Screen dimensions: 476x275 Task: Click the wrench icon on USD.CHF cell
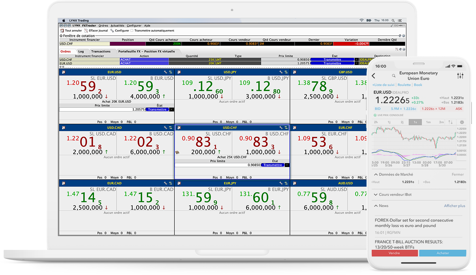click(x=281, y=127)
